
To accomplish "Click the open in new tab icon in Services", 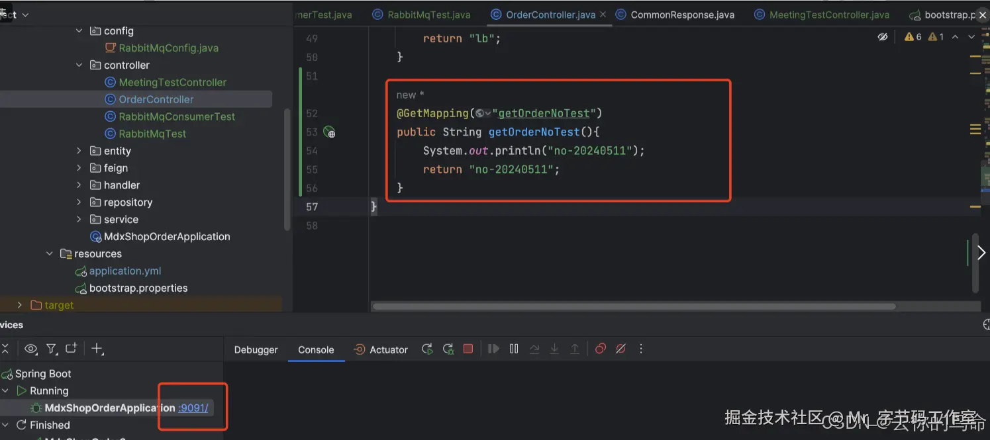I will [x=71, y=348].
